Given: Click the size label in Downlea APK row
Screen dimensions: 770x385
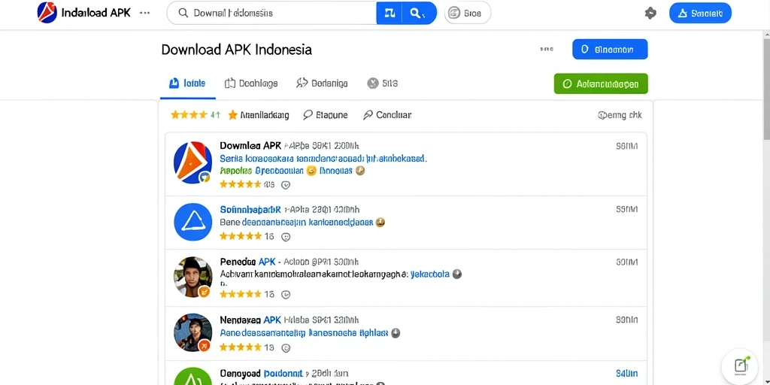Looking at the screenshot, I should click(x=626, y=146).
